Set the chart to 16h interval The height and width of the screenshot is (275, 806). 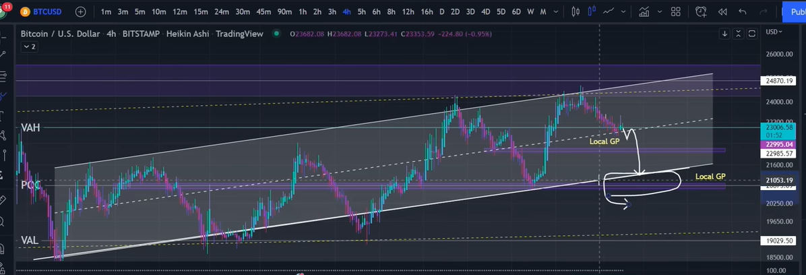click(427, 11)
